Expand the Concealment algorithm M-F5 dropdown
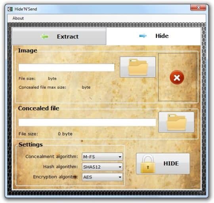This screenshot has height=203, width=214. click(x=102, y=157)
